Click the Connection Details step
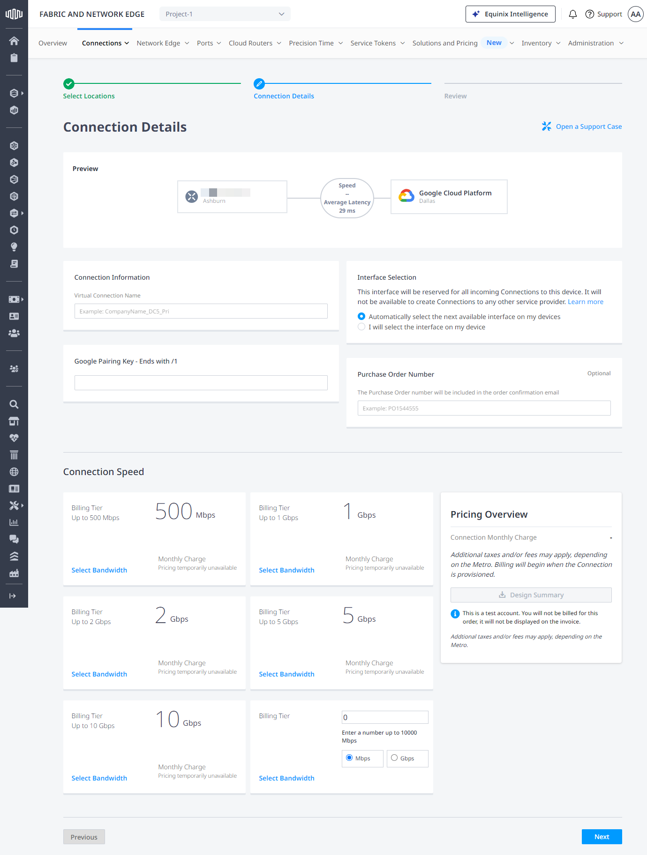Image resolution: width=647 pixels, height=855 pixels. point(284,96)
